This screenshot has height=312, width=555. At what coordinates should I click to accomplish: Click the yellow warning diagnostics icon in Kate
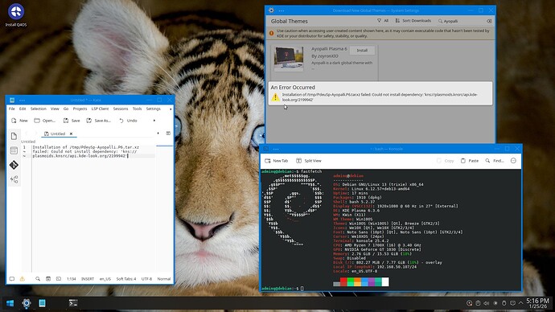pos(23,279)
